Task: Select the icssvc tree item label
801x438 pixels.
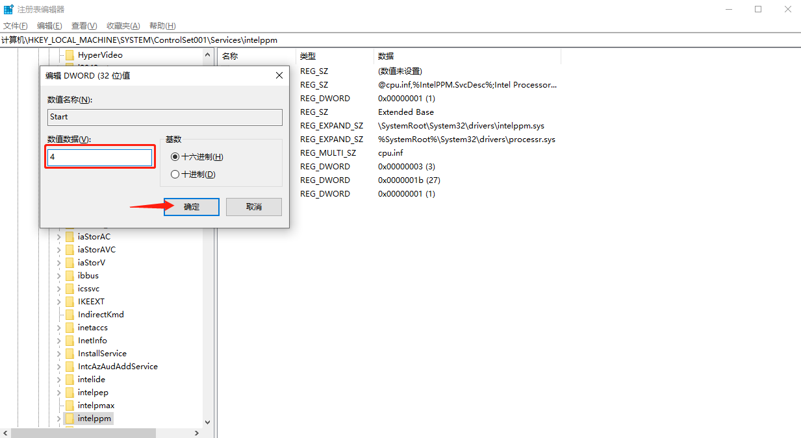Action: click(x=89, y=289)
